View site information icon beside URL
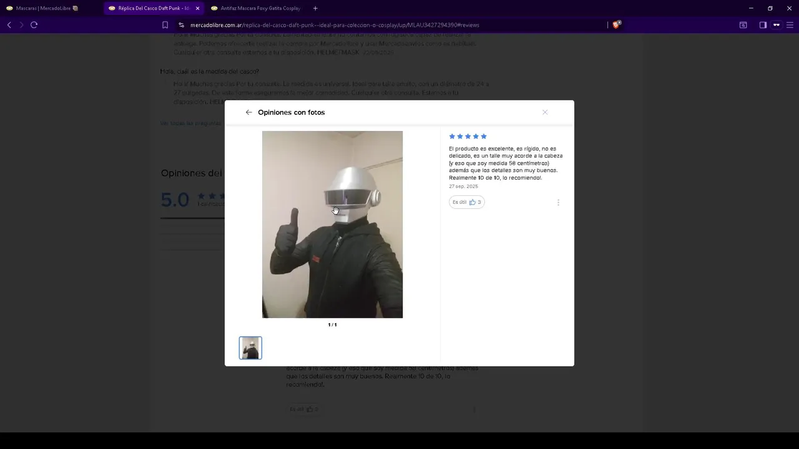799x449 pixels. (181, 25)
